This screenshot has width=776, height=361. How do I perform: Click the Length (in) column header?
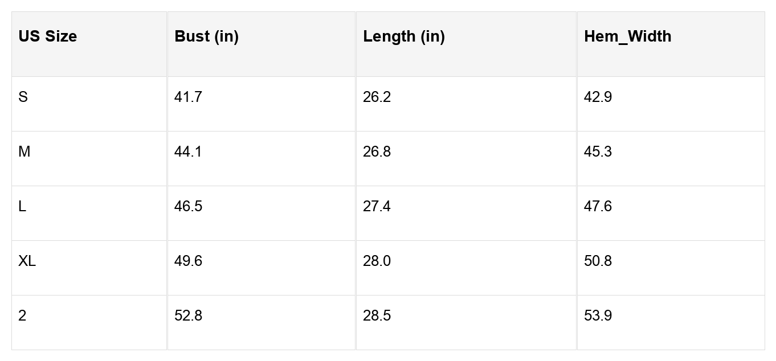pyautogui.click(x=403, y=36)
